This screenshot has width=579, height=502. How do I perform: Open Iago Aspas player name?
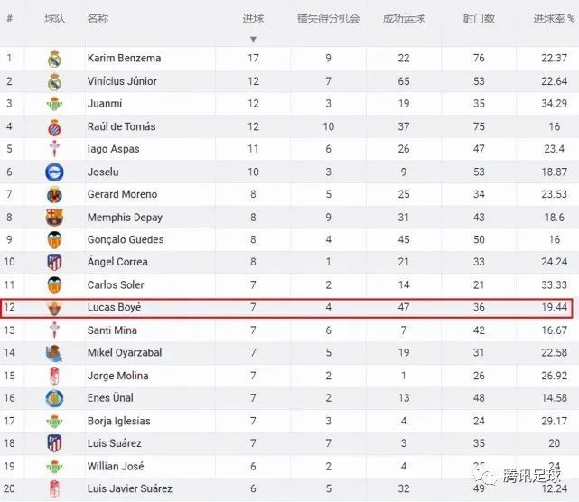(114, 149)
